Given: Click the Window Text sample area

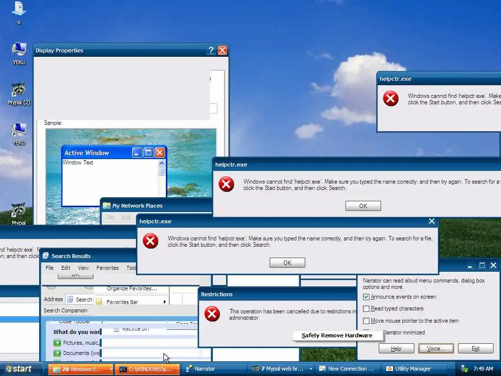Looking at the screenshot, I should [x=110, y=182].
